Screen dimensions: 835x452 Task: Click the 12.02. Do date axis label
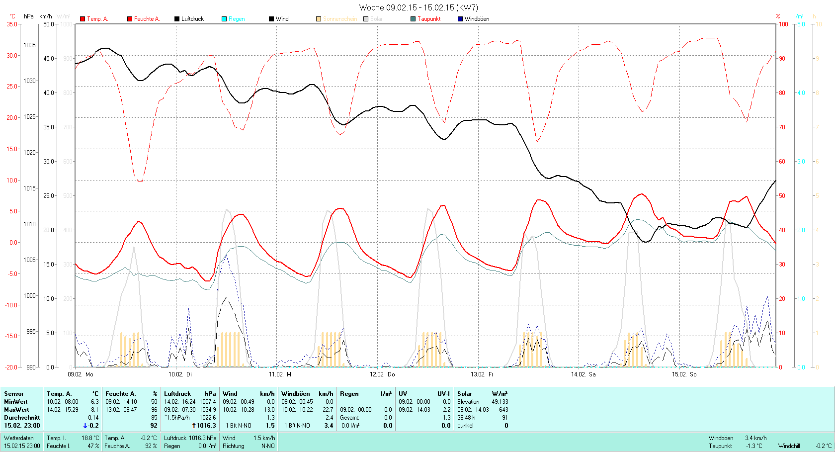tap(382, 374)
